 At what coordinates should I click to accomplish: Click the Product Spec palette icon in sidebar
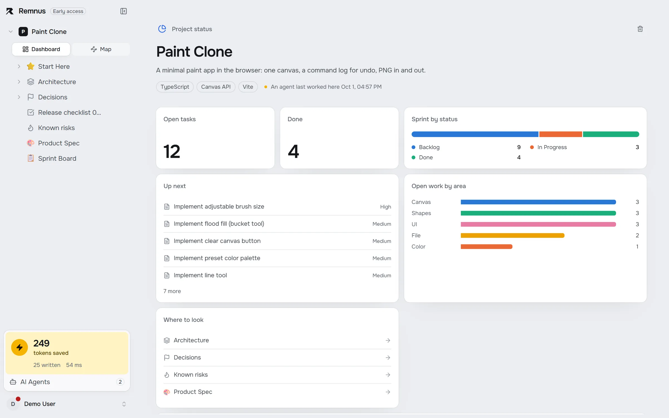click(30, 143)
